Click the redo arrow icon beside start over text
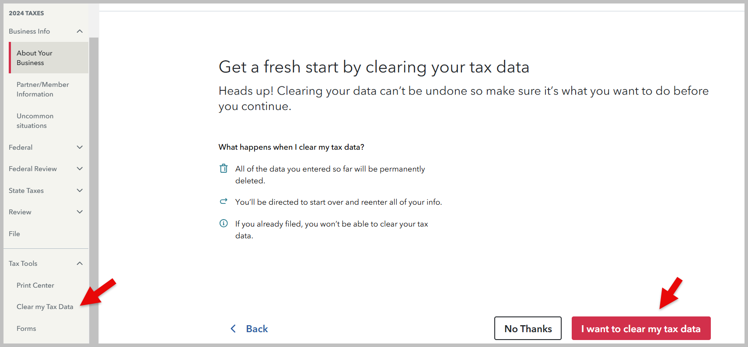748x347 pixels. click(224, 201)
